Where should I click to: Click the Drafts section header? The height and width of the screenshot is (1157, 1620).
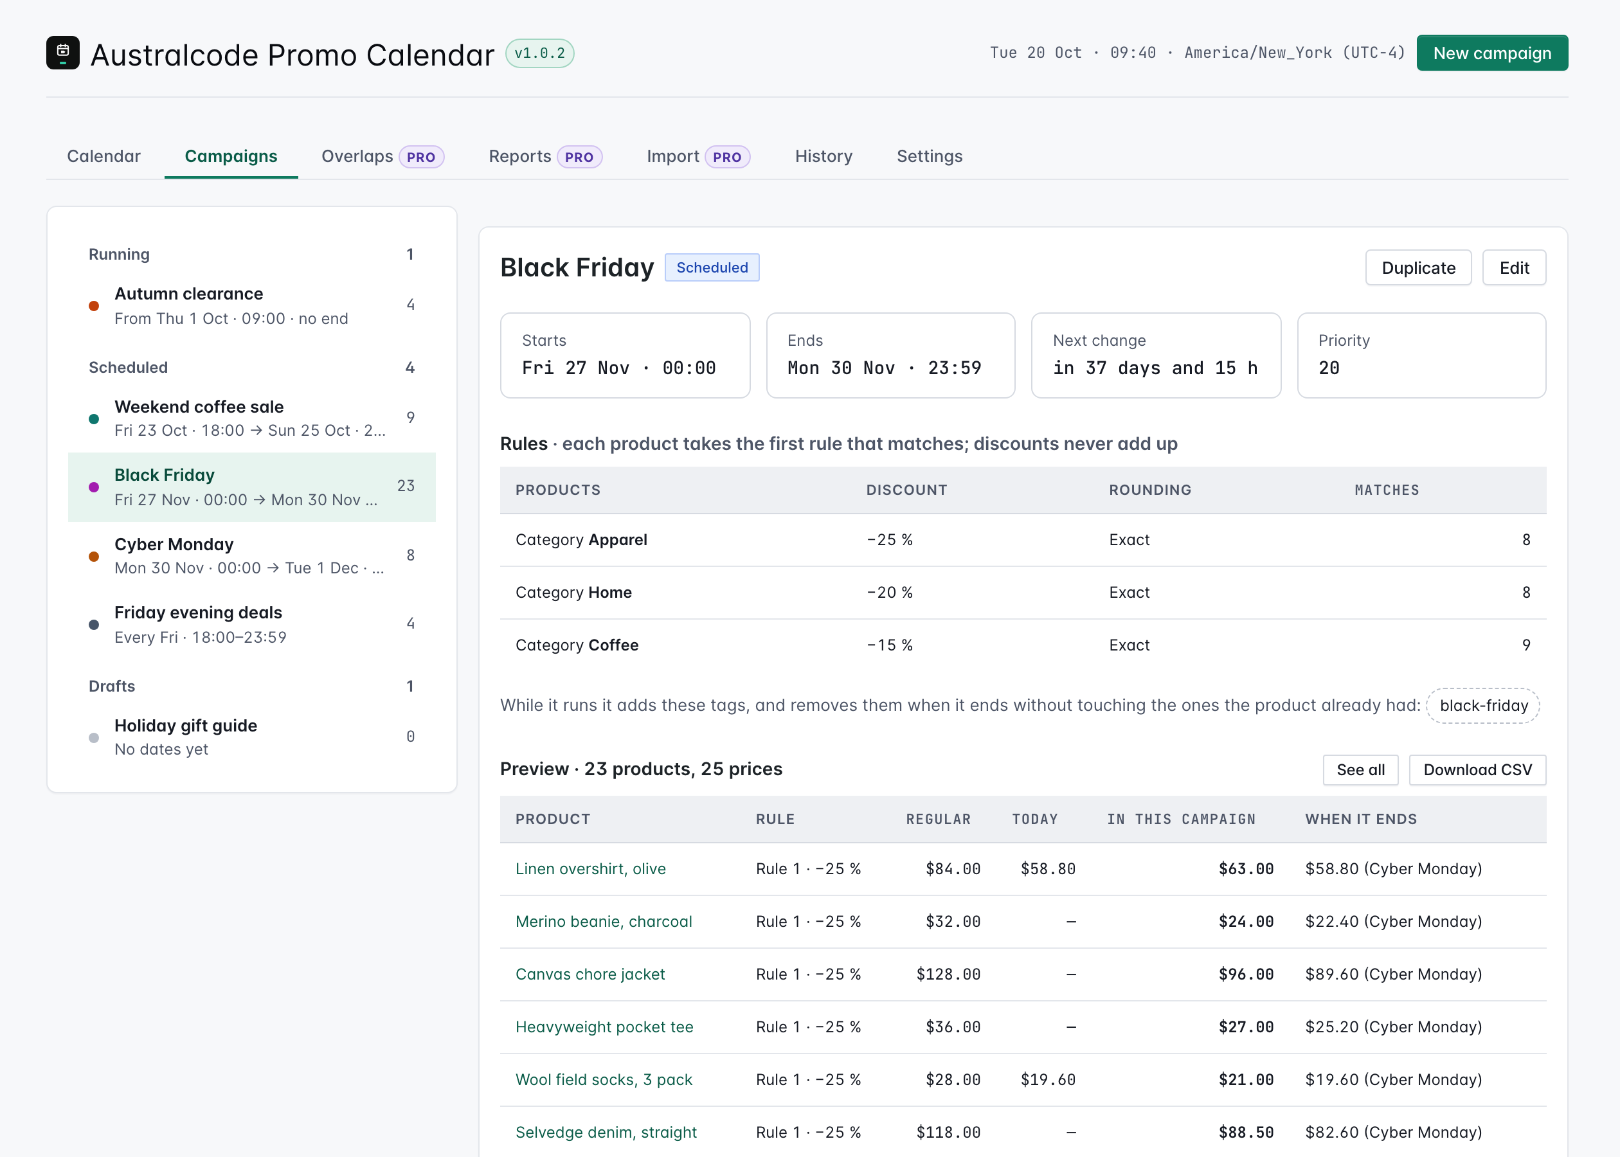pos(251,686)
